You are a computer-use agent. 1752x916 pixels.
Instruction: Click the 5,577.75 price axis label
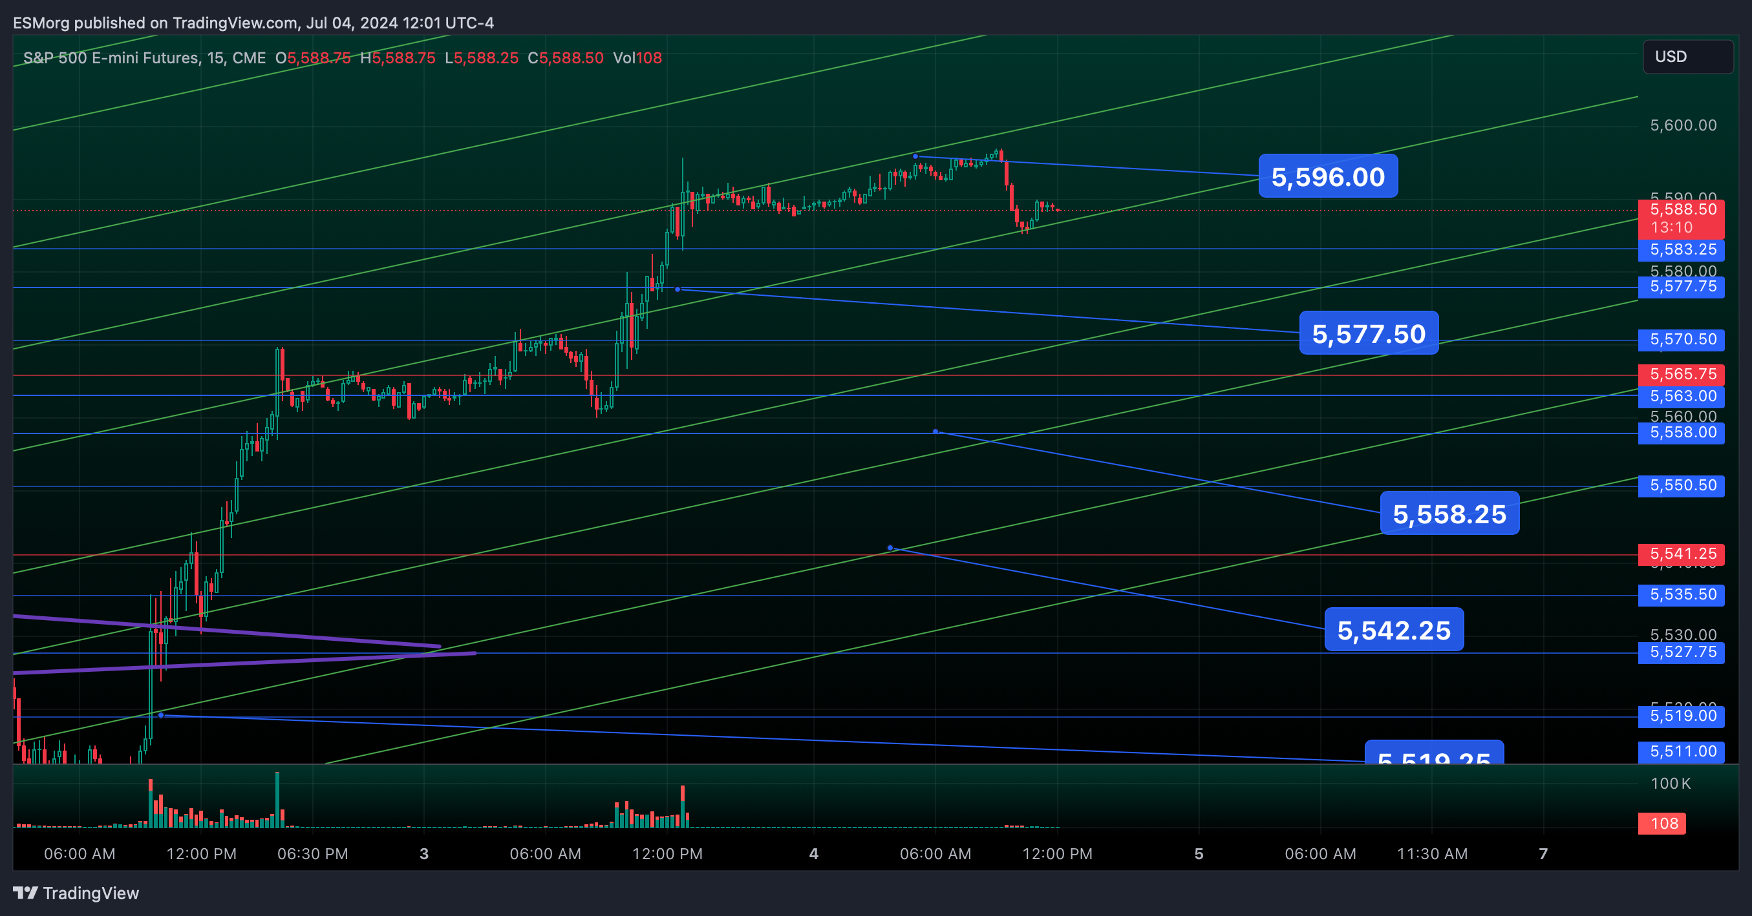point(1682,286)
